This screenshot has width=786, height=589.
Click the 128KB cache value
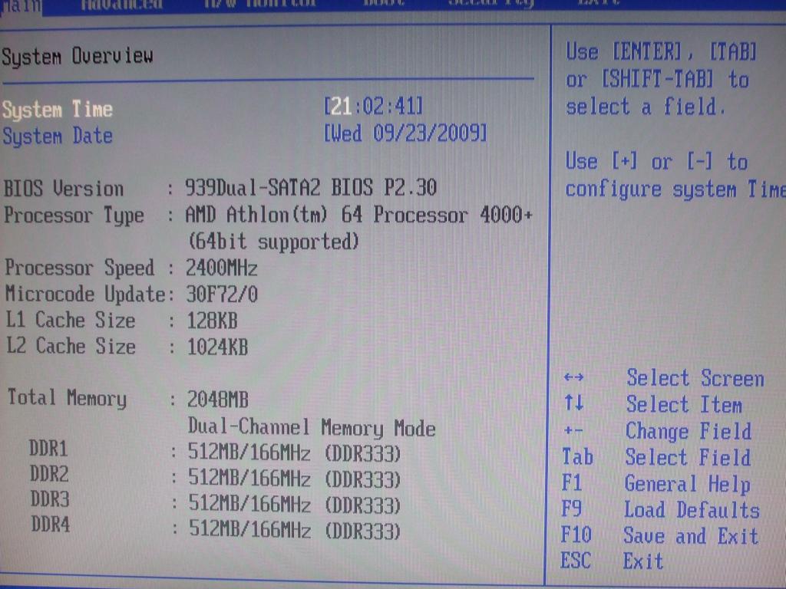[213, 321]
